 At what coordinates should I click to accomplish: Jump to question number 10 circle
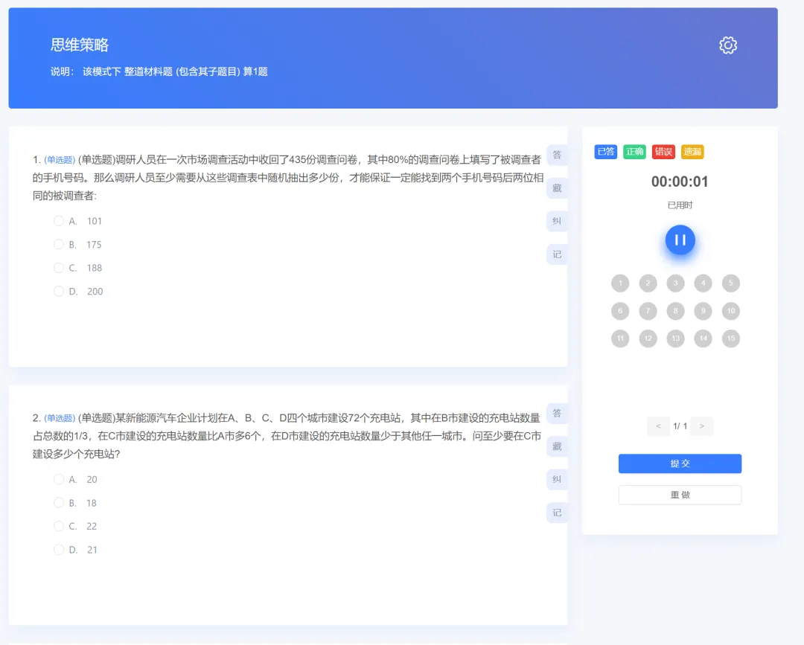[x=731, y=310]
